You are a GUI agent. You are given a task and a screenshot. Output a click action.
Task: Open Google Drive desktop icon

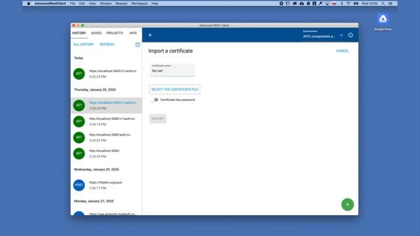click(x=383, y=22)
